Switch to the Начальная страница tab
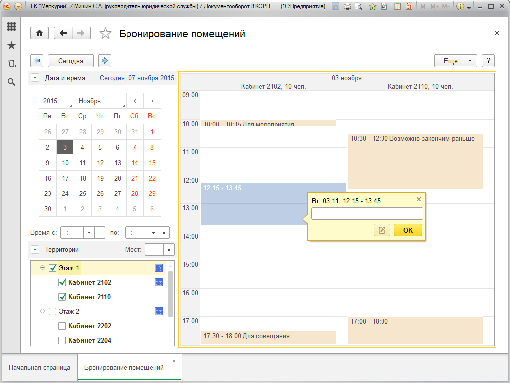This screenshot has width=510, height=383. (39, 368)
